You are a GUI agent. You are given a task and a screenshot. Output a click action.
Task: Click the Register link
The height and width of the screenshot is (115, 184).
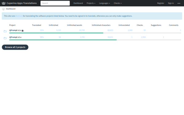(161, 3)
